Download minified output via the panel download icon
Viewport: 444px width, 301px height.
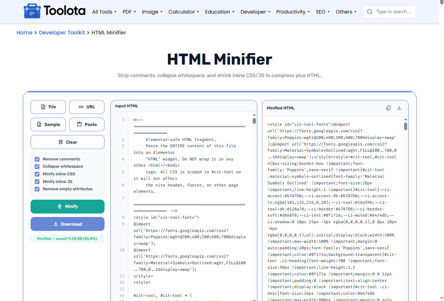click(x=399, y=108)
